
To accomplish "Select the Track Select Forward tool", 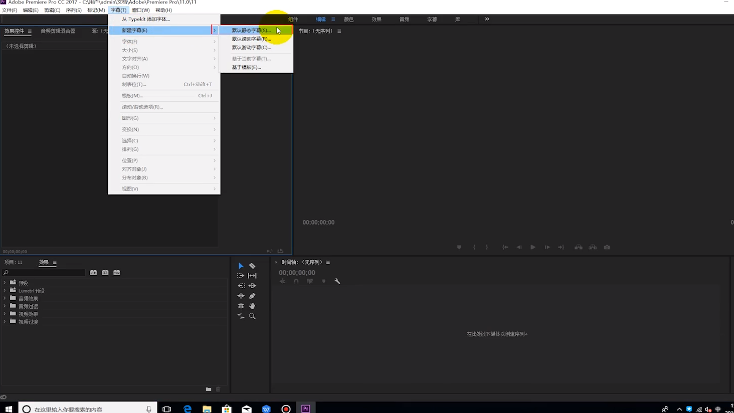I will (241, 276).
